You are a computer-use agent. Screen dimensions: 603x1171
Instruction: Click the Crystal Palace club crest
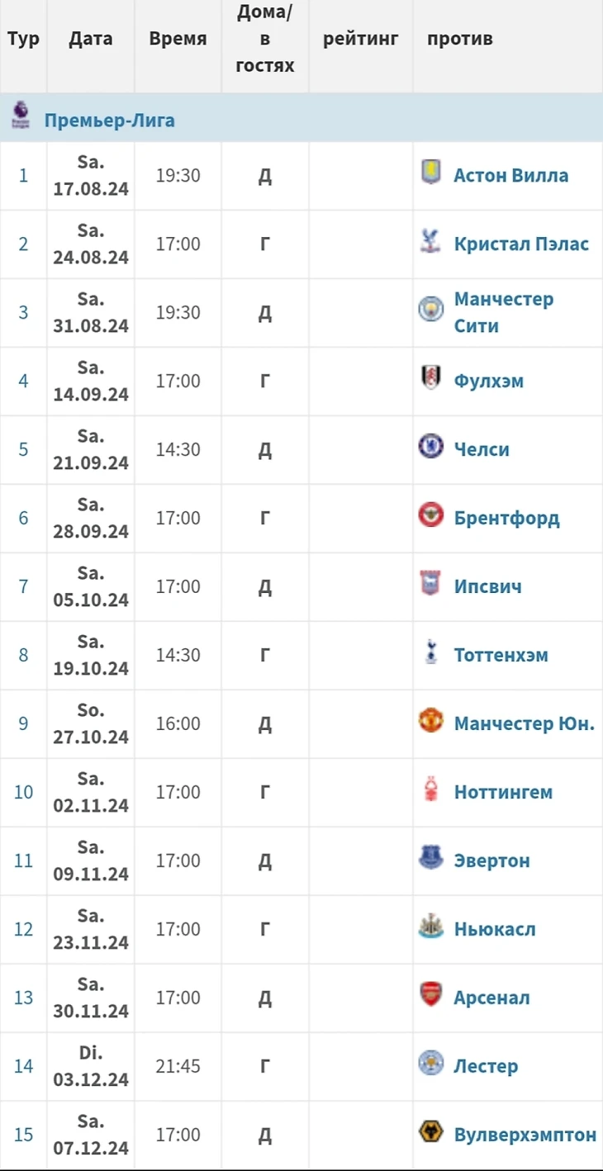430,242
